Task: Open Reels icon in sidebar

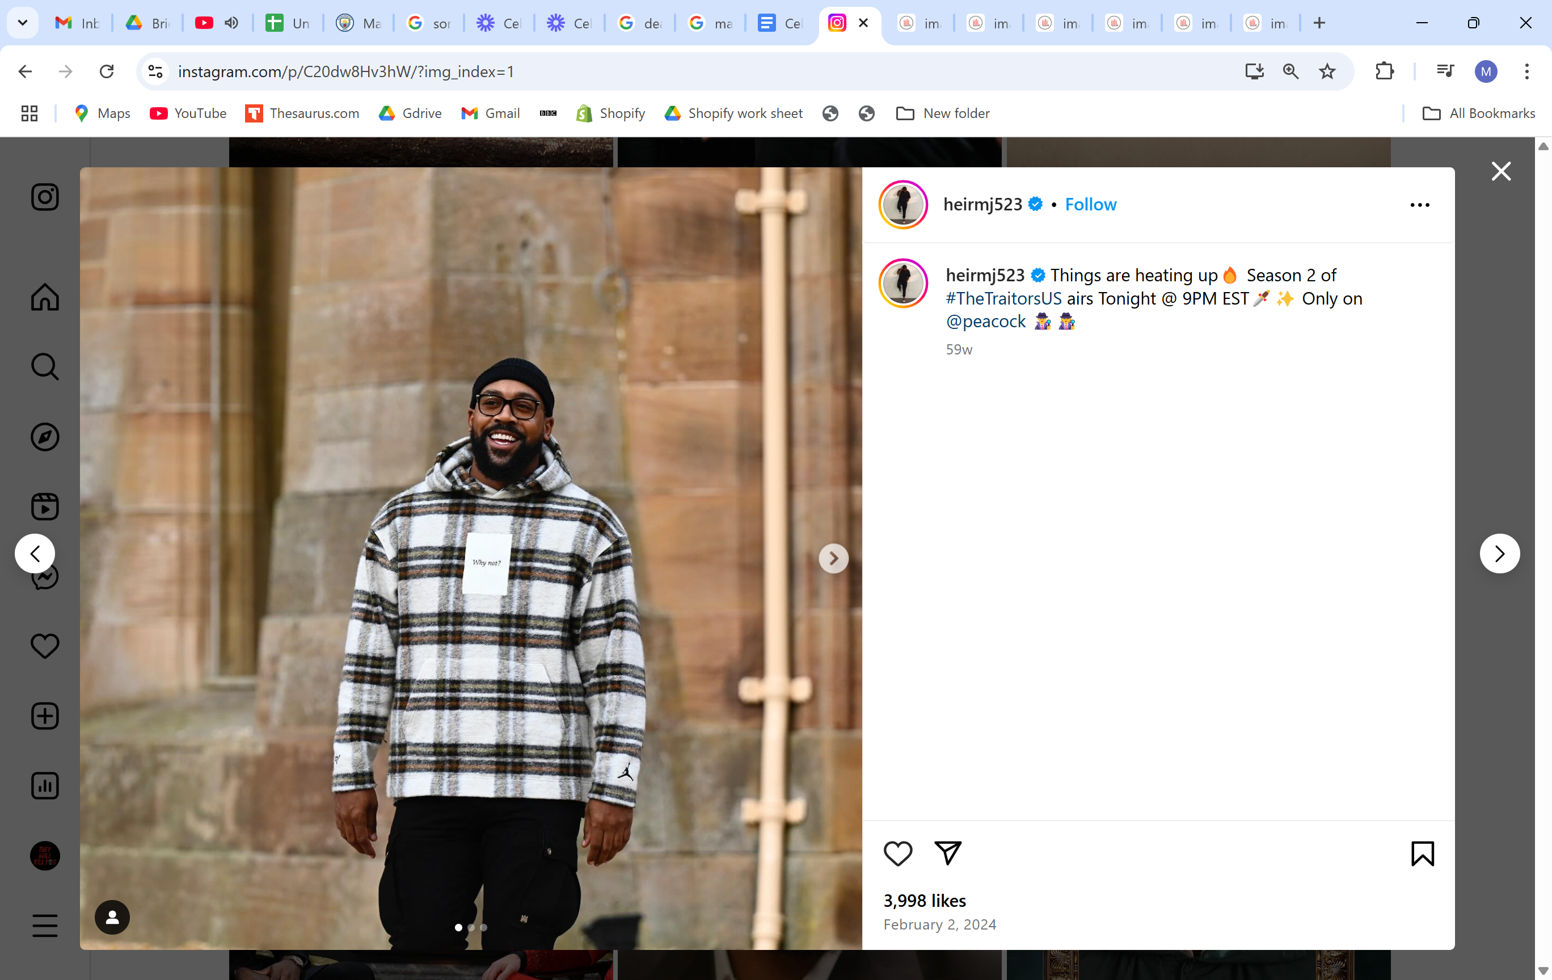Action: pyautogui.click(x=45, y=506)
